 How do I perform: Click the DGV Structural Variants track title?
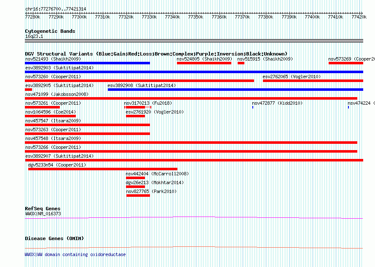[156, 54]
